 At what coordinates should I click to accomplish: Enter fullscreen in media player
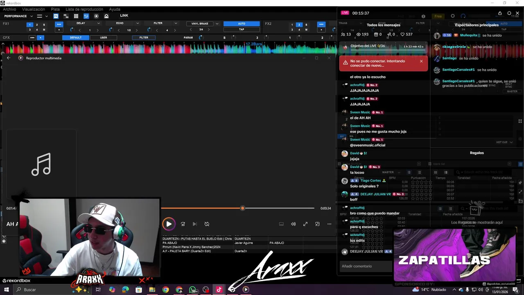(305, 224)
